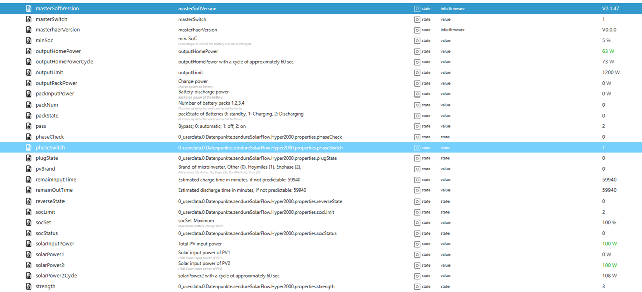Click the state type icon in solarInputPower row
642x292 pixels.
[417, 244]
